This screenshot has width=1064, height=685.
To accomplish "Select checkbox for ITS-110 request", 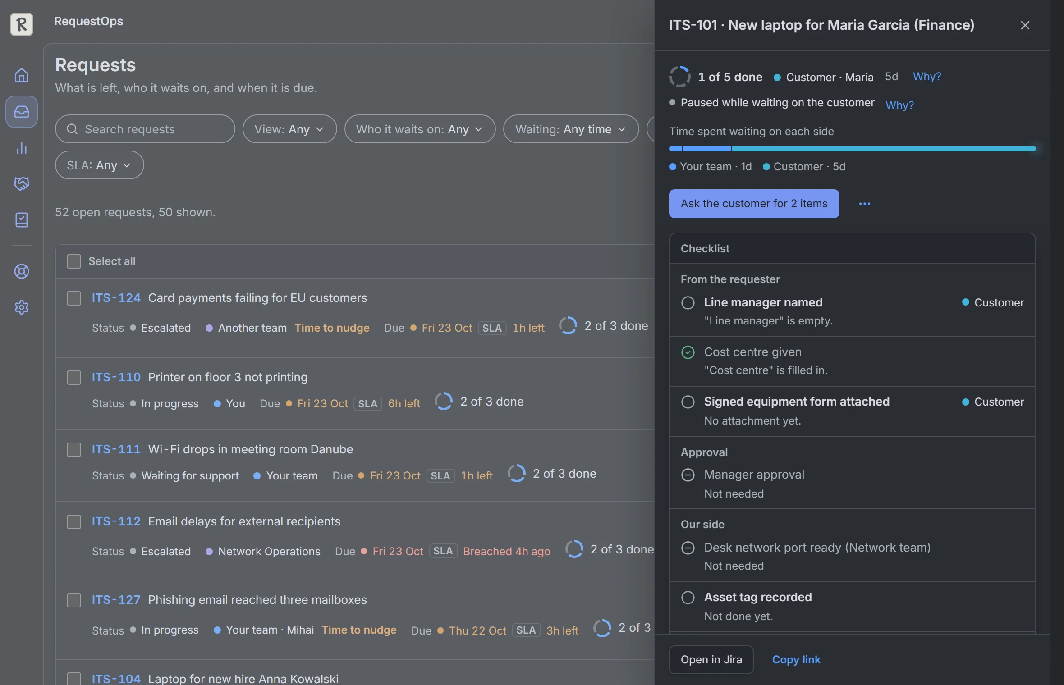I will point(74,378).
